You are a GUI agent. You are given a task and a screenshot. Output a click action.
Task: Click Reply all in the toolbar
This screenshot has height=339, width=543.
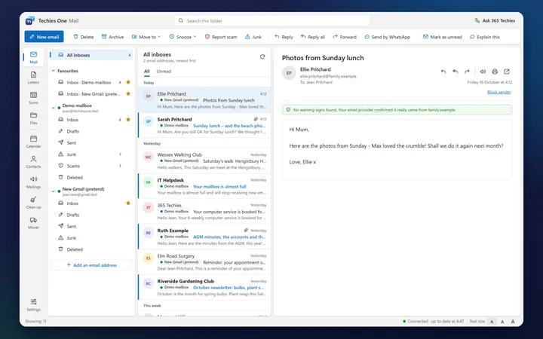click(x=313, y=37)
